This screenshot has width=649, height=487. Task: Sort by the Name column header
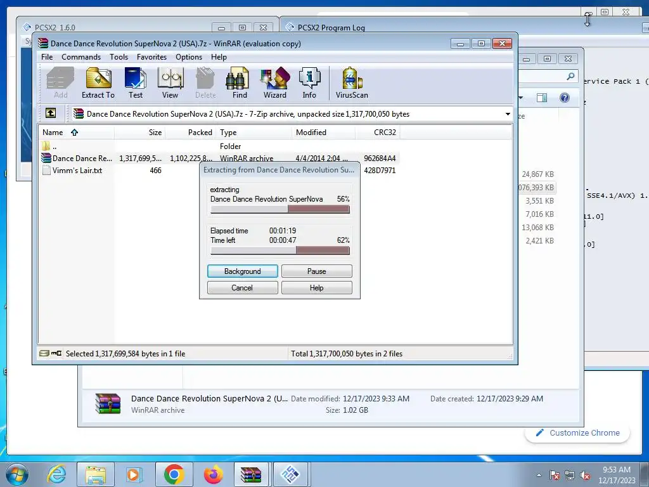point(77,133)
